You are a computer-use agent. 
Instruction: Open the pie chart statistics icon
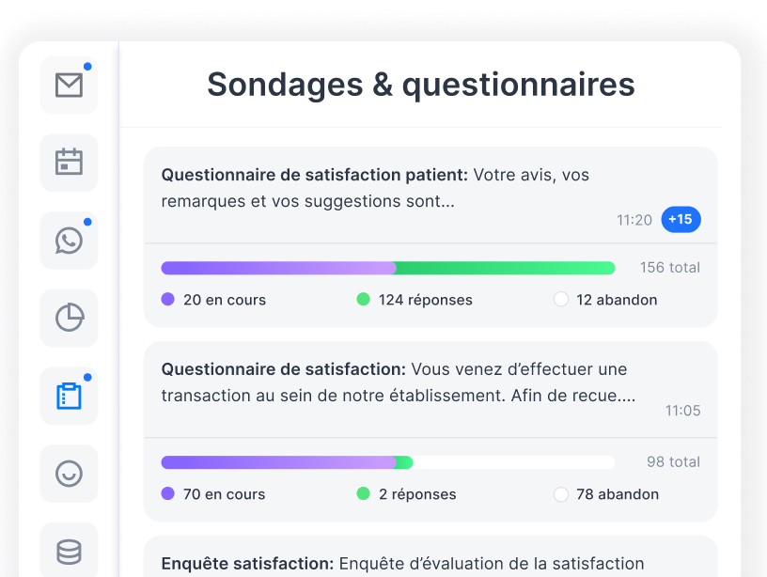69,319
